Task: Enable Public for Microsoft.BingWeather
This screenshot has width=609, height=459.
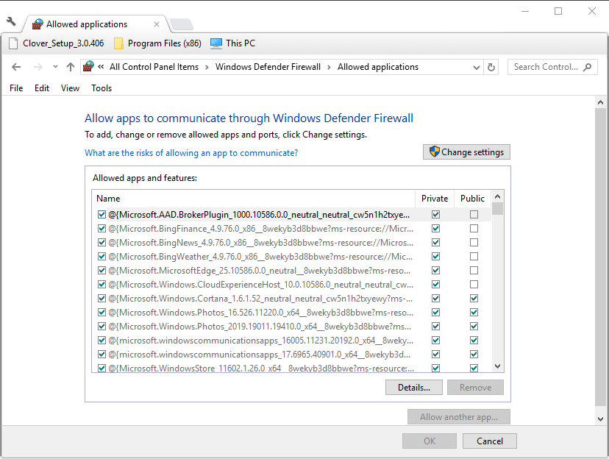Action: pos(474,256)
